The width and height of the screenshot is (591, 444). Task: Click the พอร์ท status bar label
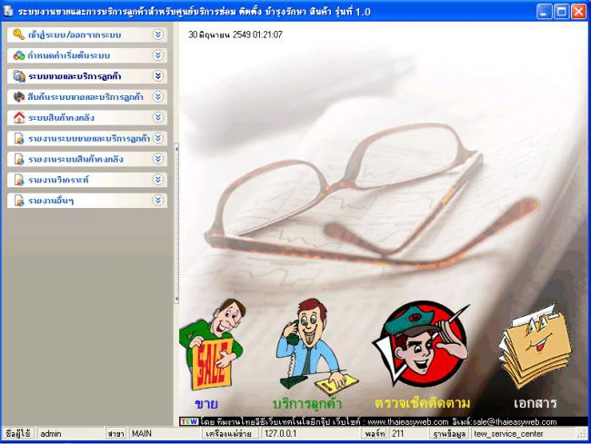375,433
